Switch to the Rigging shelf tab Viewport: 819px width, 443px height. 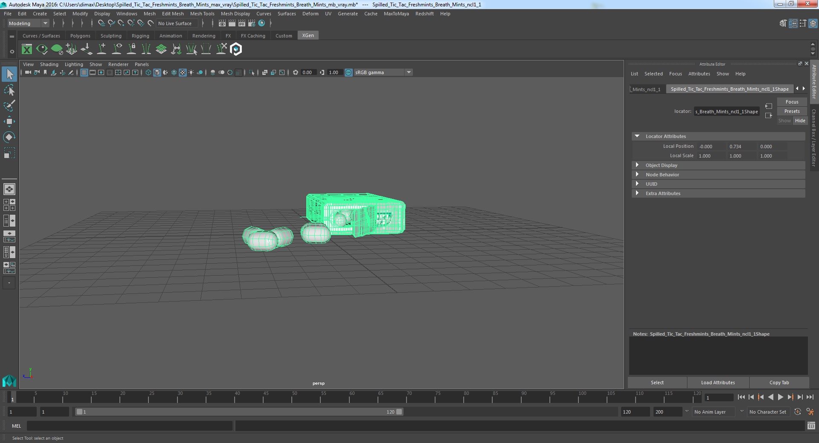[140, 36]
